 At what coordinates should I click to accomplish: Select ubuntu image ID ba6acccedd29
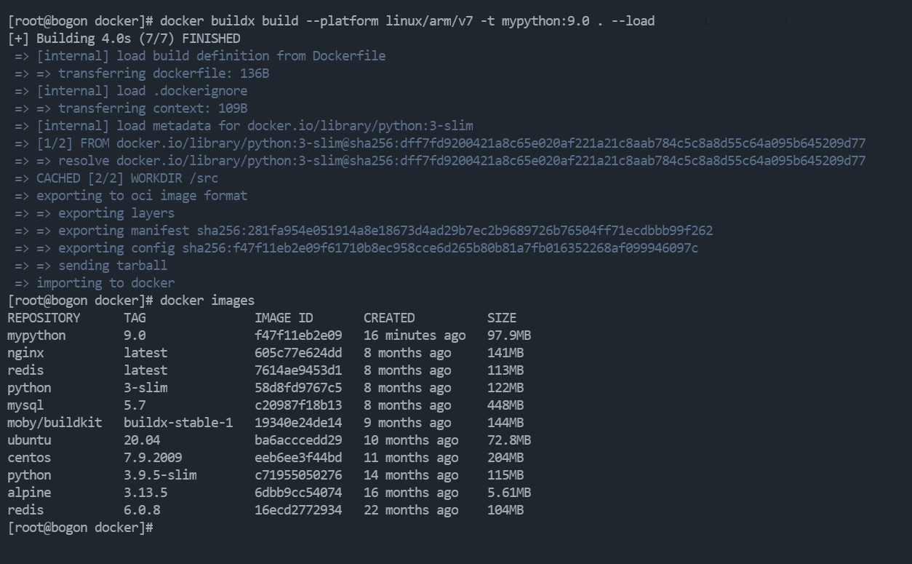coord(298,440)
